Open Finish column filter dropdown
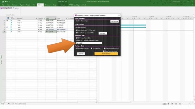 (x=67, y=18)
